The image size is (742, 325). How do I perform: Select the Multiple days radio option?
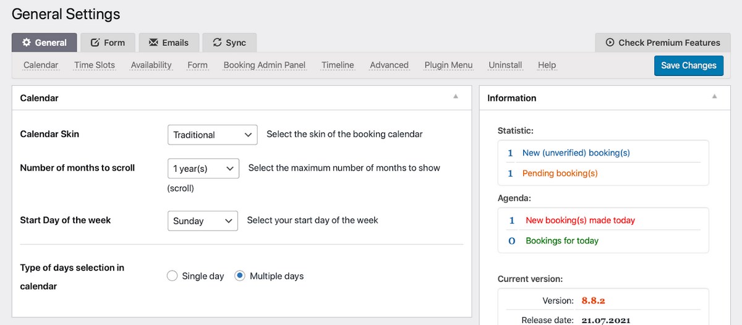tap(240, 276)
